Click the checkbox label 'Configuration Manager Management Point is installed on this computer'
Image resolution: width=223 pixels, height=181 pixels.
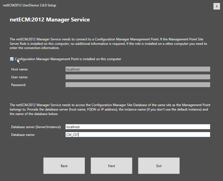(68, 59)
